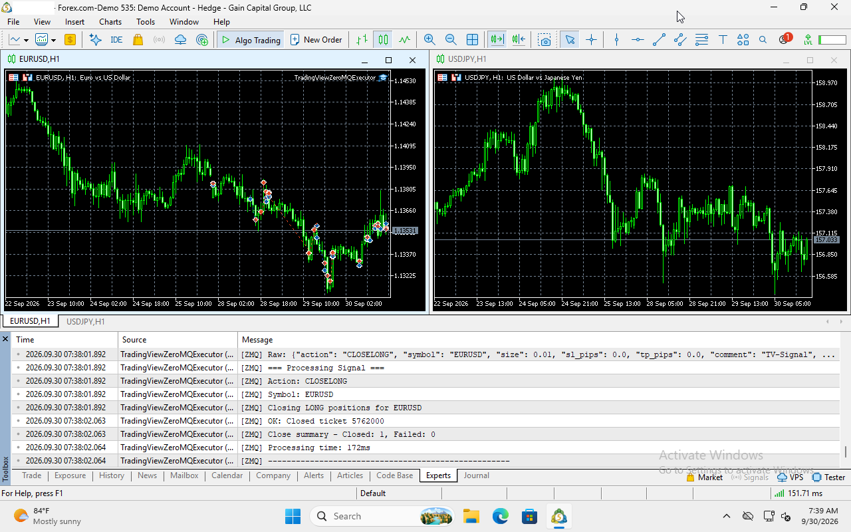Open the account notifications icon with badge
The image size is (851, 532).
tap(785, 39)
